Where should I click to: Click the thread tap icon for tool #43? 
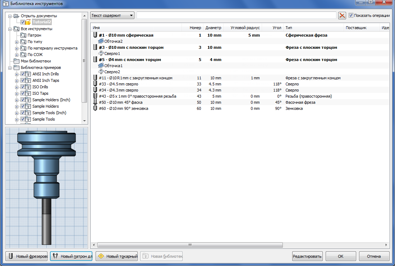point(95,96)
